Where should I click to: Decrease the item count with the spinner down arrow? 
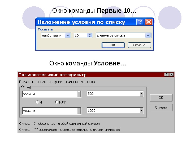tap(90, 37)
